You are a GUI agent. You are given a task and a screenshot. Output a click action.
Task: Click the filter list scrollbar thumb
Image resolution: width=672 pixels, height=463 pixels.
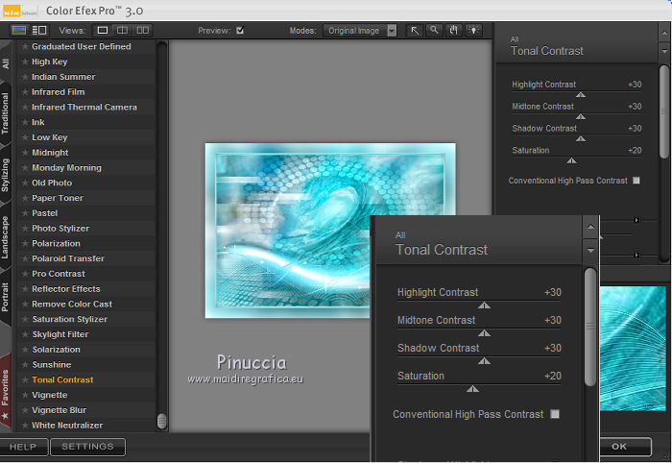coord(161,421)
